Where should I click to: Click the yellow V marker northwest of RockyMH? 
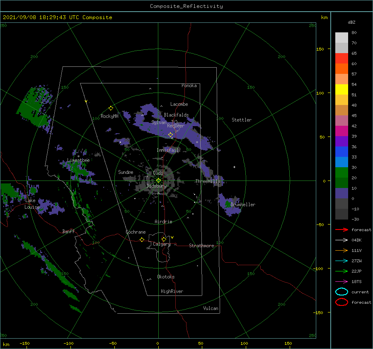[86, 101]
